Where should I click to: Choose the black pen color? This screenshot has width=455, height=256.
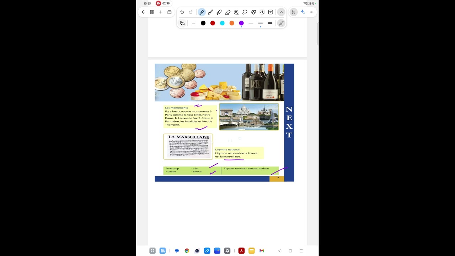click(x=203, y=23)
